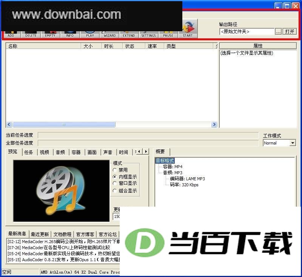Screen dimensions: 302x277
Task: Switch to the 官方论坛 tab
Action: 108,234
